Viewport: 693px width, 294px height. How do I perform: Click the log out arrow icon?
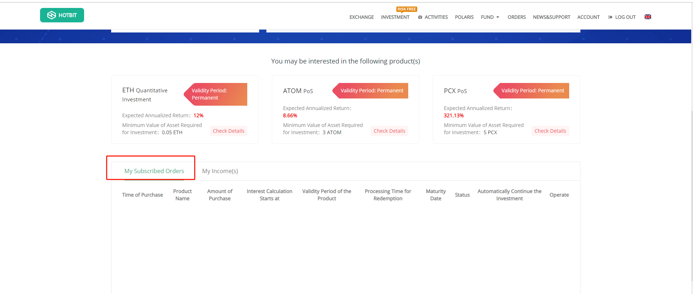point(610,17)
